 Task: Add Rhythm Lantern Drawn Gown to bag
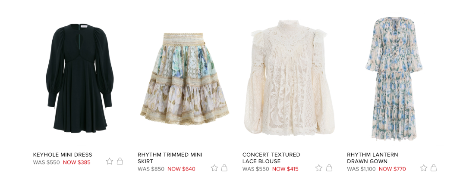click(434, 168)
